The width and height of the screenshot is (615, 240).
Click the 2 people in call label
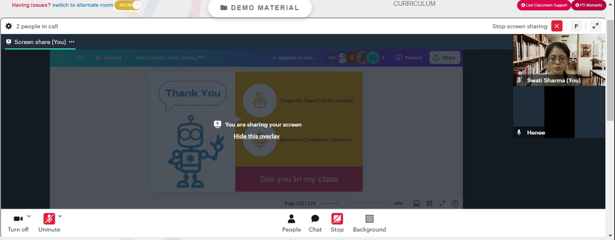[37, 26]
